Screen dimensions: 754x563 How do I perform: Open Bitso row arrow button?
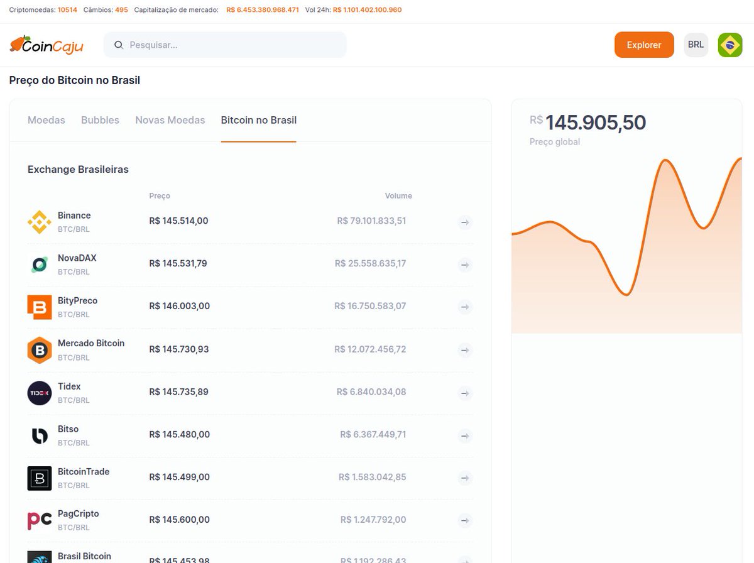[465, 435]
